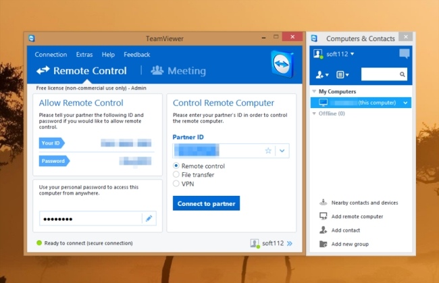
Task: Open the Partner ID history dropdown
Action: tap(282, 151)
